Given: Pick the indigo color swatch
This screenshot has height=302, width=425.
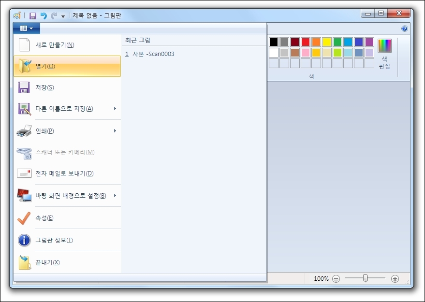Looking at the screenshot, I should 359,42.
